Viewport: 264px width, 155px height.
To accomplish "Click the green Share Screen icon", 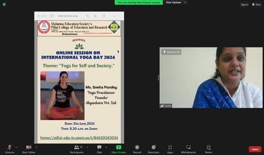I will [119, 147].
